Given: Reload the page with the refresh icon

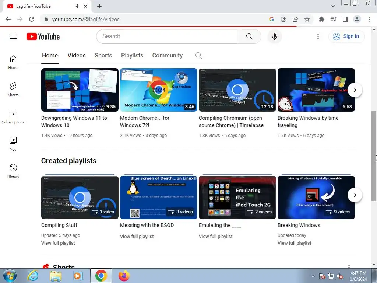Looking at the screenshot, I should [x=32, y=19].
